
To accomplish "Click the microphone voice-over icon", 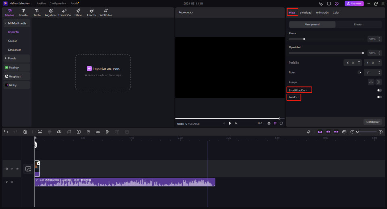I will [x=308, y=132].
